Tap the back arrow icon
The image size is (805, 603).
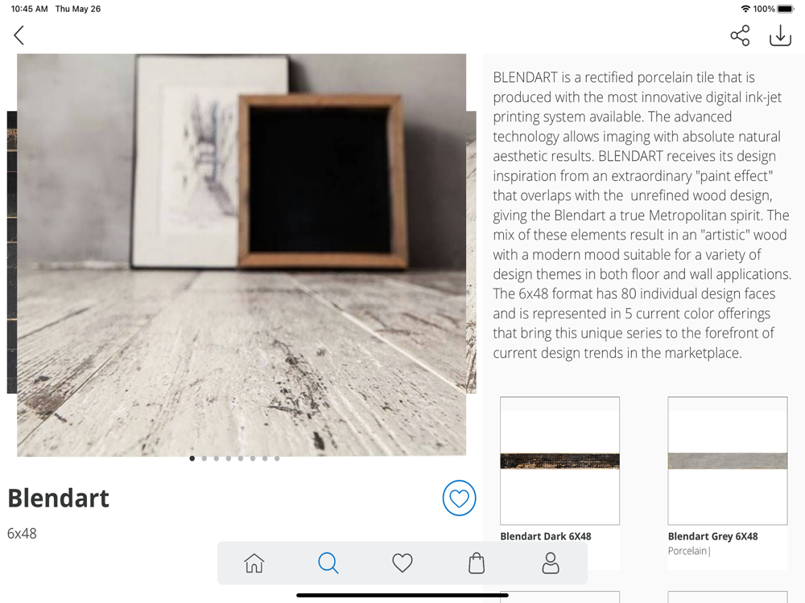19,35
